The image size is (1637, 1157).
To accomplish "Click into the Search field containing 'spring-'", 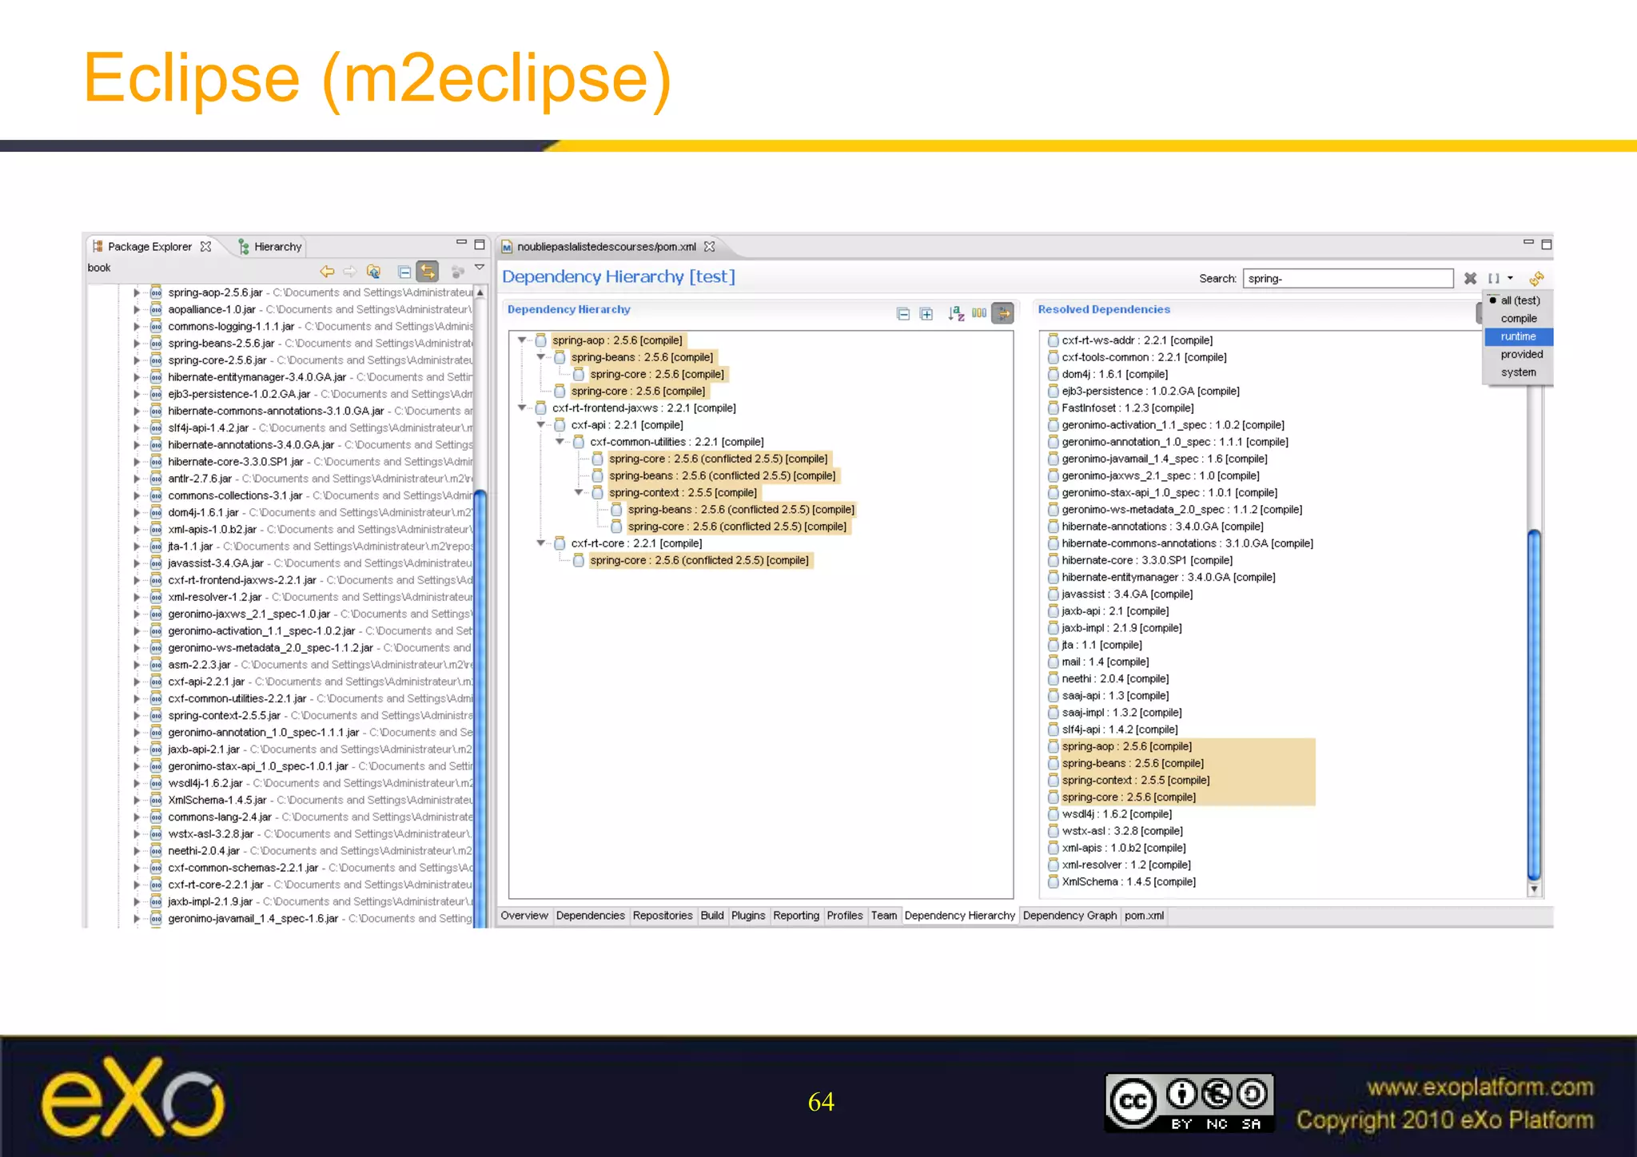I will [1348, 278].
